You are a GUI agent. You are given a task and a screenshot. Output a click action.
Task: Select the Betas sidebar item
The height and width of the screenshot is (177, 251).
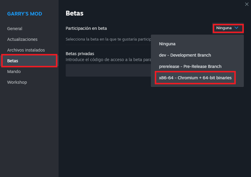tap(13, 61)
